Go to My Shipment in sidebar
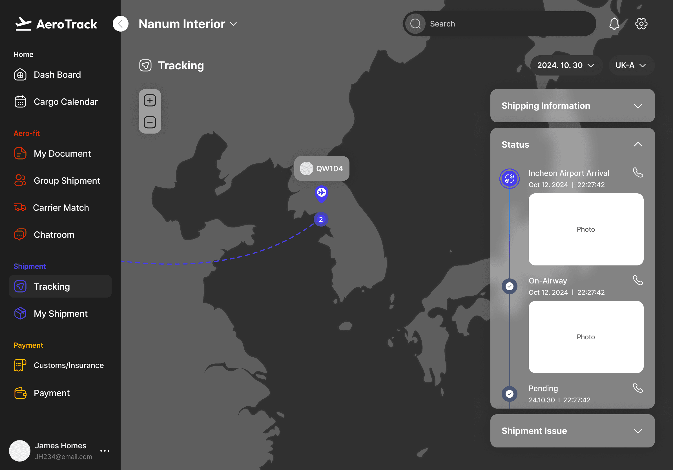This screenshot has height=470, width=673. [60, 314]
